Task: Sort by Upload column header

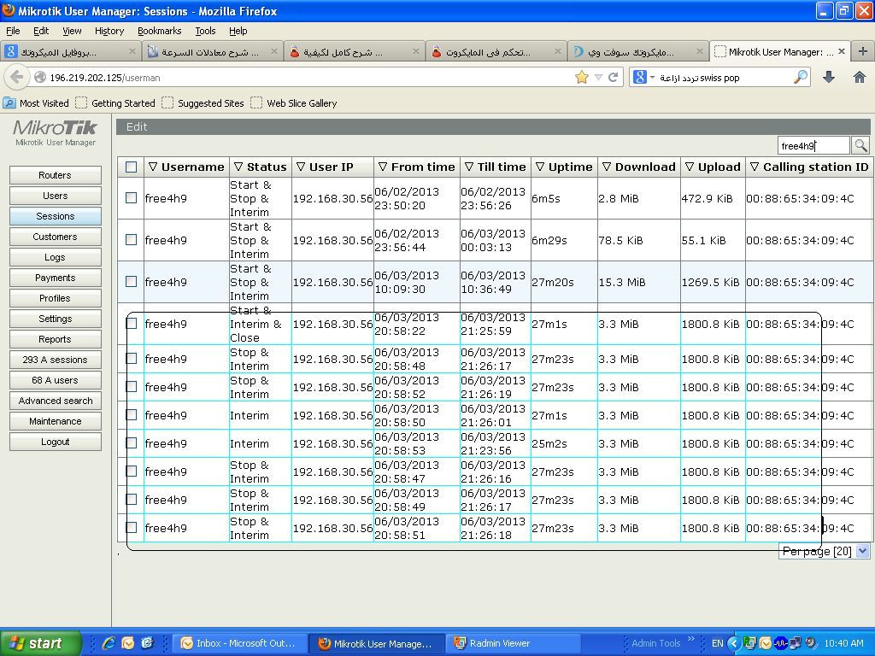Action: coord(713,167)
